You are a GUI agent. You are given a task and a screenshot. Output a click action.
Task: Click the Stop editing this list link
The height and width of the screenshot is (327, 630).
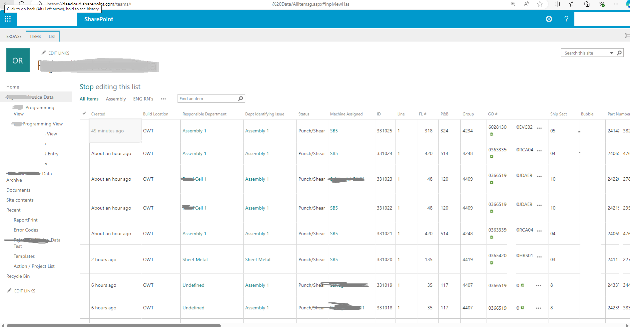(x=110, y=86)
